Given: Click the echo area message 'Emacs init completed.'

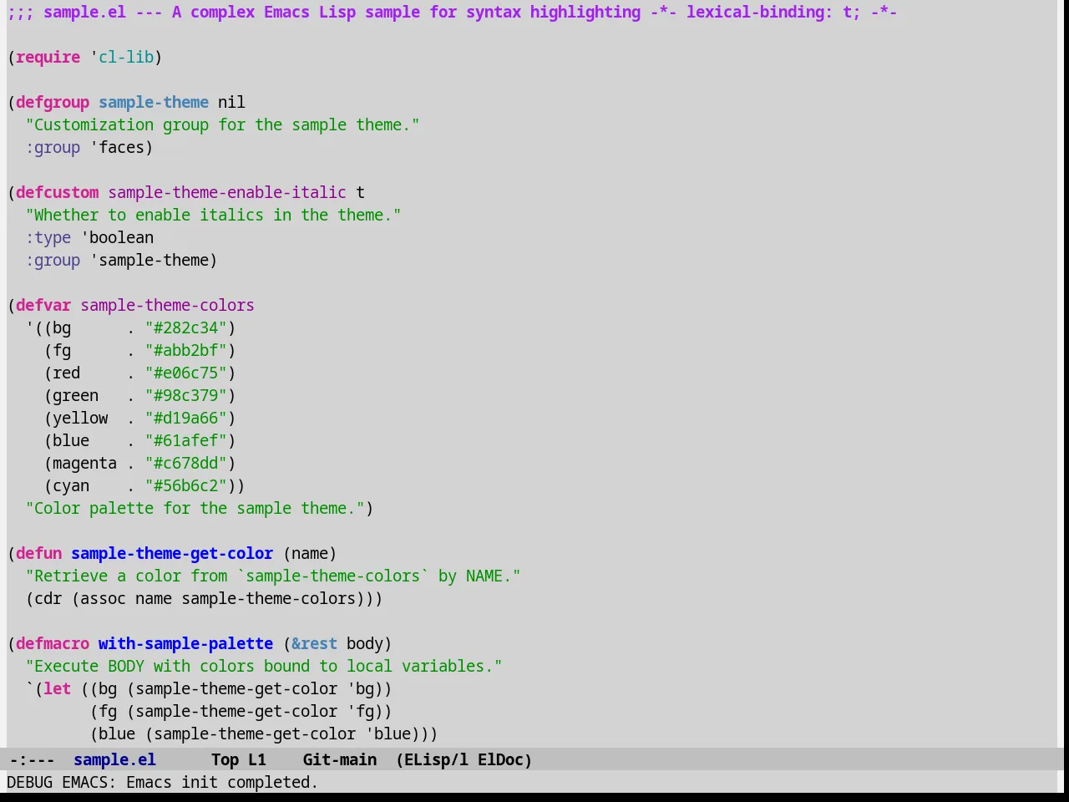Looking at the screenshot, I should (x=222, y=782).
